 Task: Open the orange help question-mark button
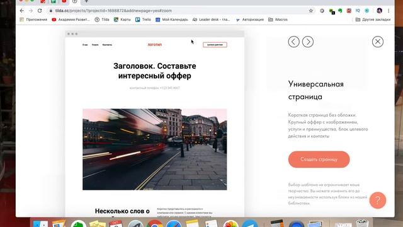click(378, 201)
